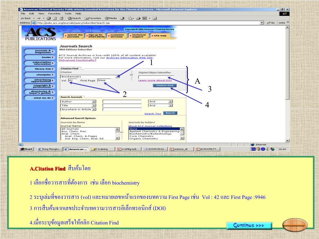The height and width of the screenshot is (239, 319).
Task: Click the Go button
Action: coord(271,23)
